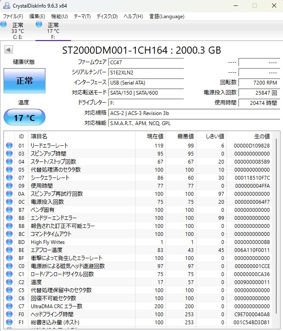Click the disk model title ST2000DM001-1CH164

pos(115,50)
